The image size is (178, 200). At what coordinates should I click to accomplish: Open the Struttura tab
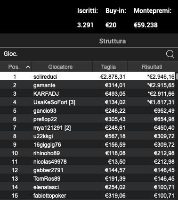tap(113, 41)
